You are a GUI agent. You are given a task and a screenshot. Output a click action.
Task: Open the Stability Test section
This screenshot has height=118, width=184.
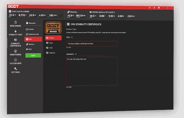[15, 33]
